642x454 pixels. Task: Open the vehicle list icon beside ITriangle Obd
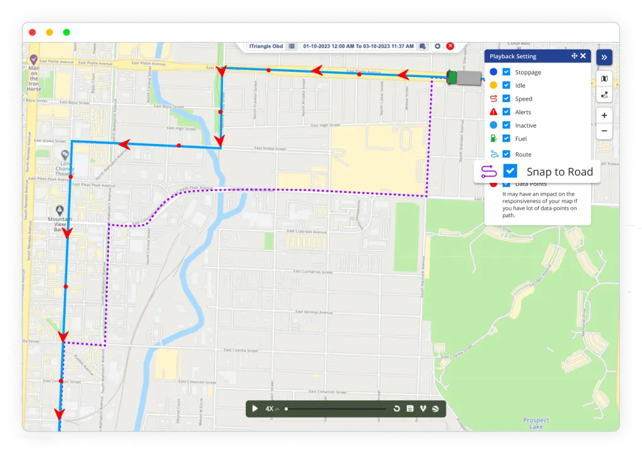(292, 46)
